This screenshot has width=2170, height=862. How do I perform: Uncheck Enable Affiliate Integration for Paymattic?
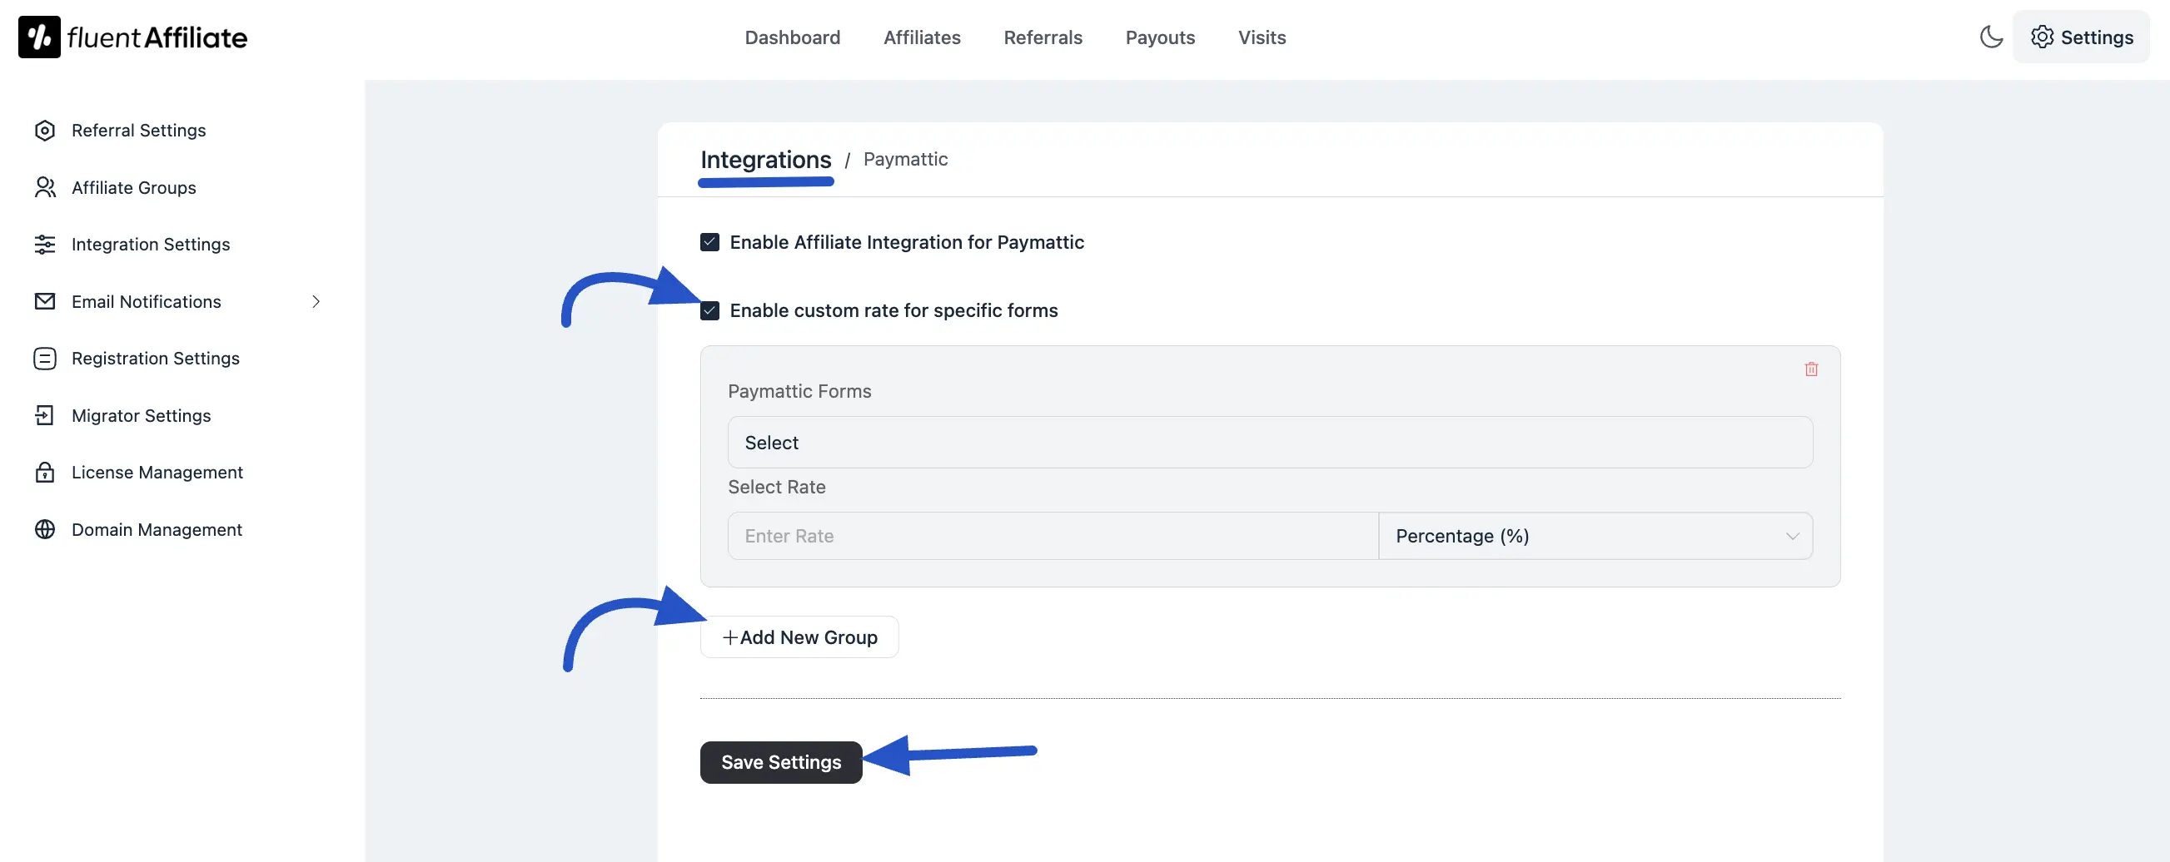(709, 242)
